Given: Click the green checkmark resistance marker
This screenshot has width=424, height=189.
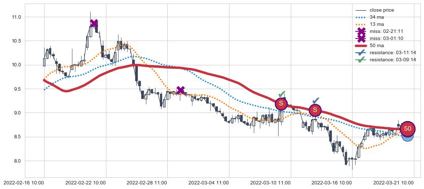Looking at the screenshot, I should pyautogui.click(x=282, y=94).
